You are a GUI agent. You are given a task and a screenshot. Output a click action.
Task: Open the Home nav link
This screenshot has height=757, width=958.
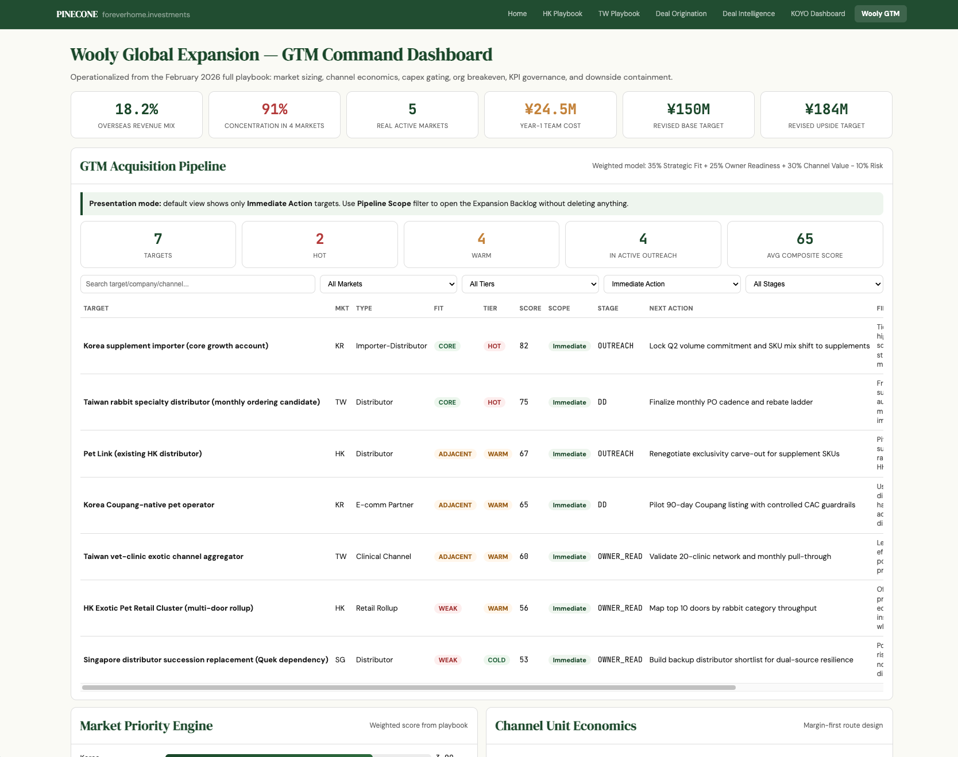click(517, 14)
